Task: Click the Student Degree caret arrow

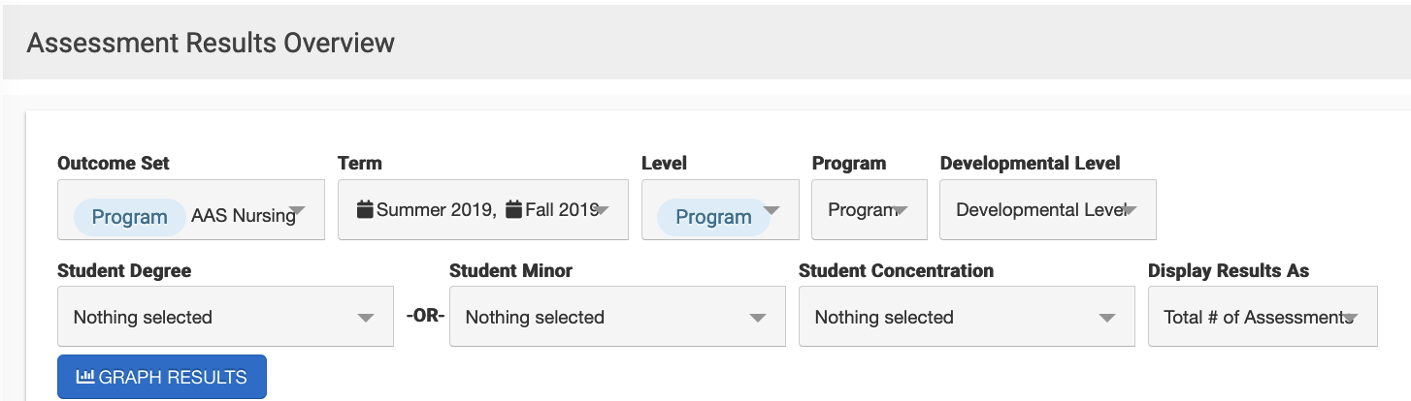Action: tap(366, 318)
